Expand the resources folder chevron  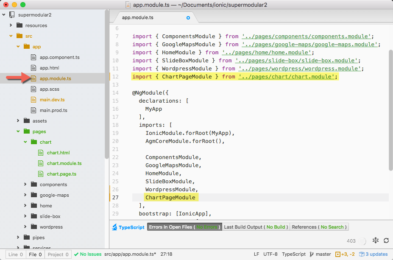coord(11,25)
